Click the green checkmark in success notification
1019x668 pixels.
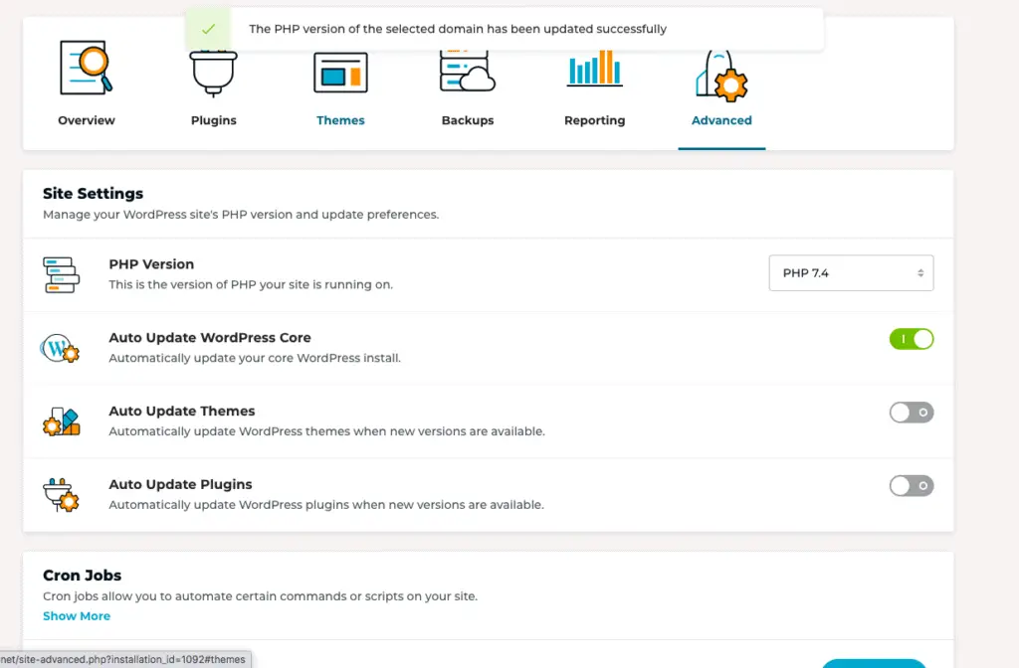coord(208,29)
